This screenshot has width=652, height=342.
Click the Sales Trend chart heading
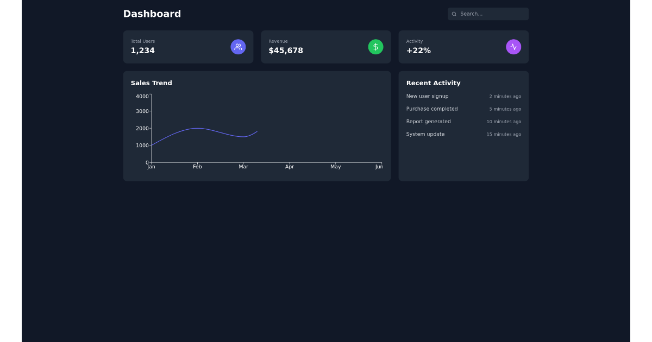coord(152,83)
